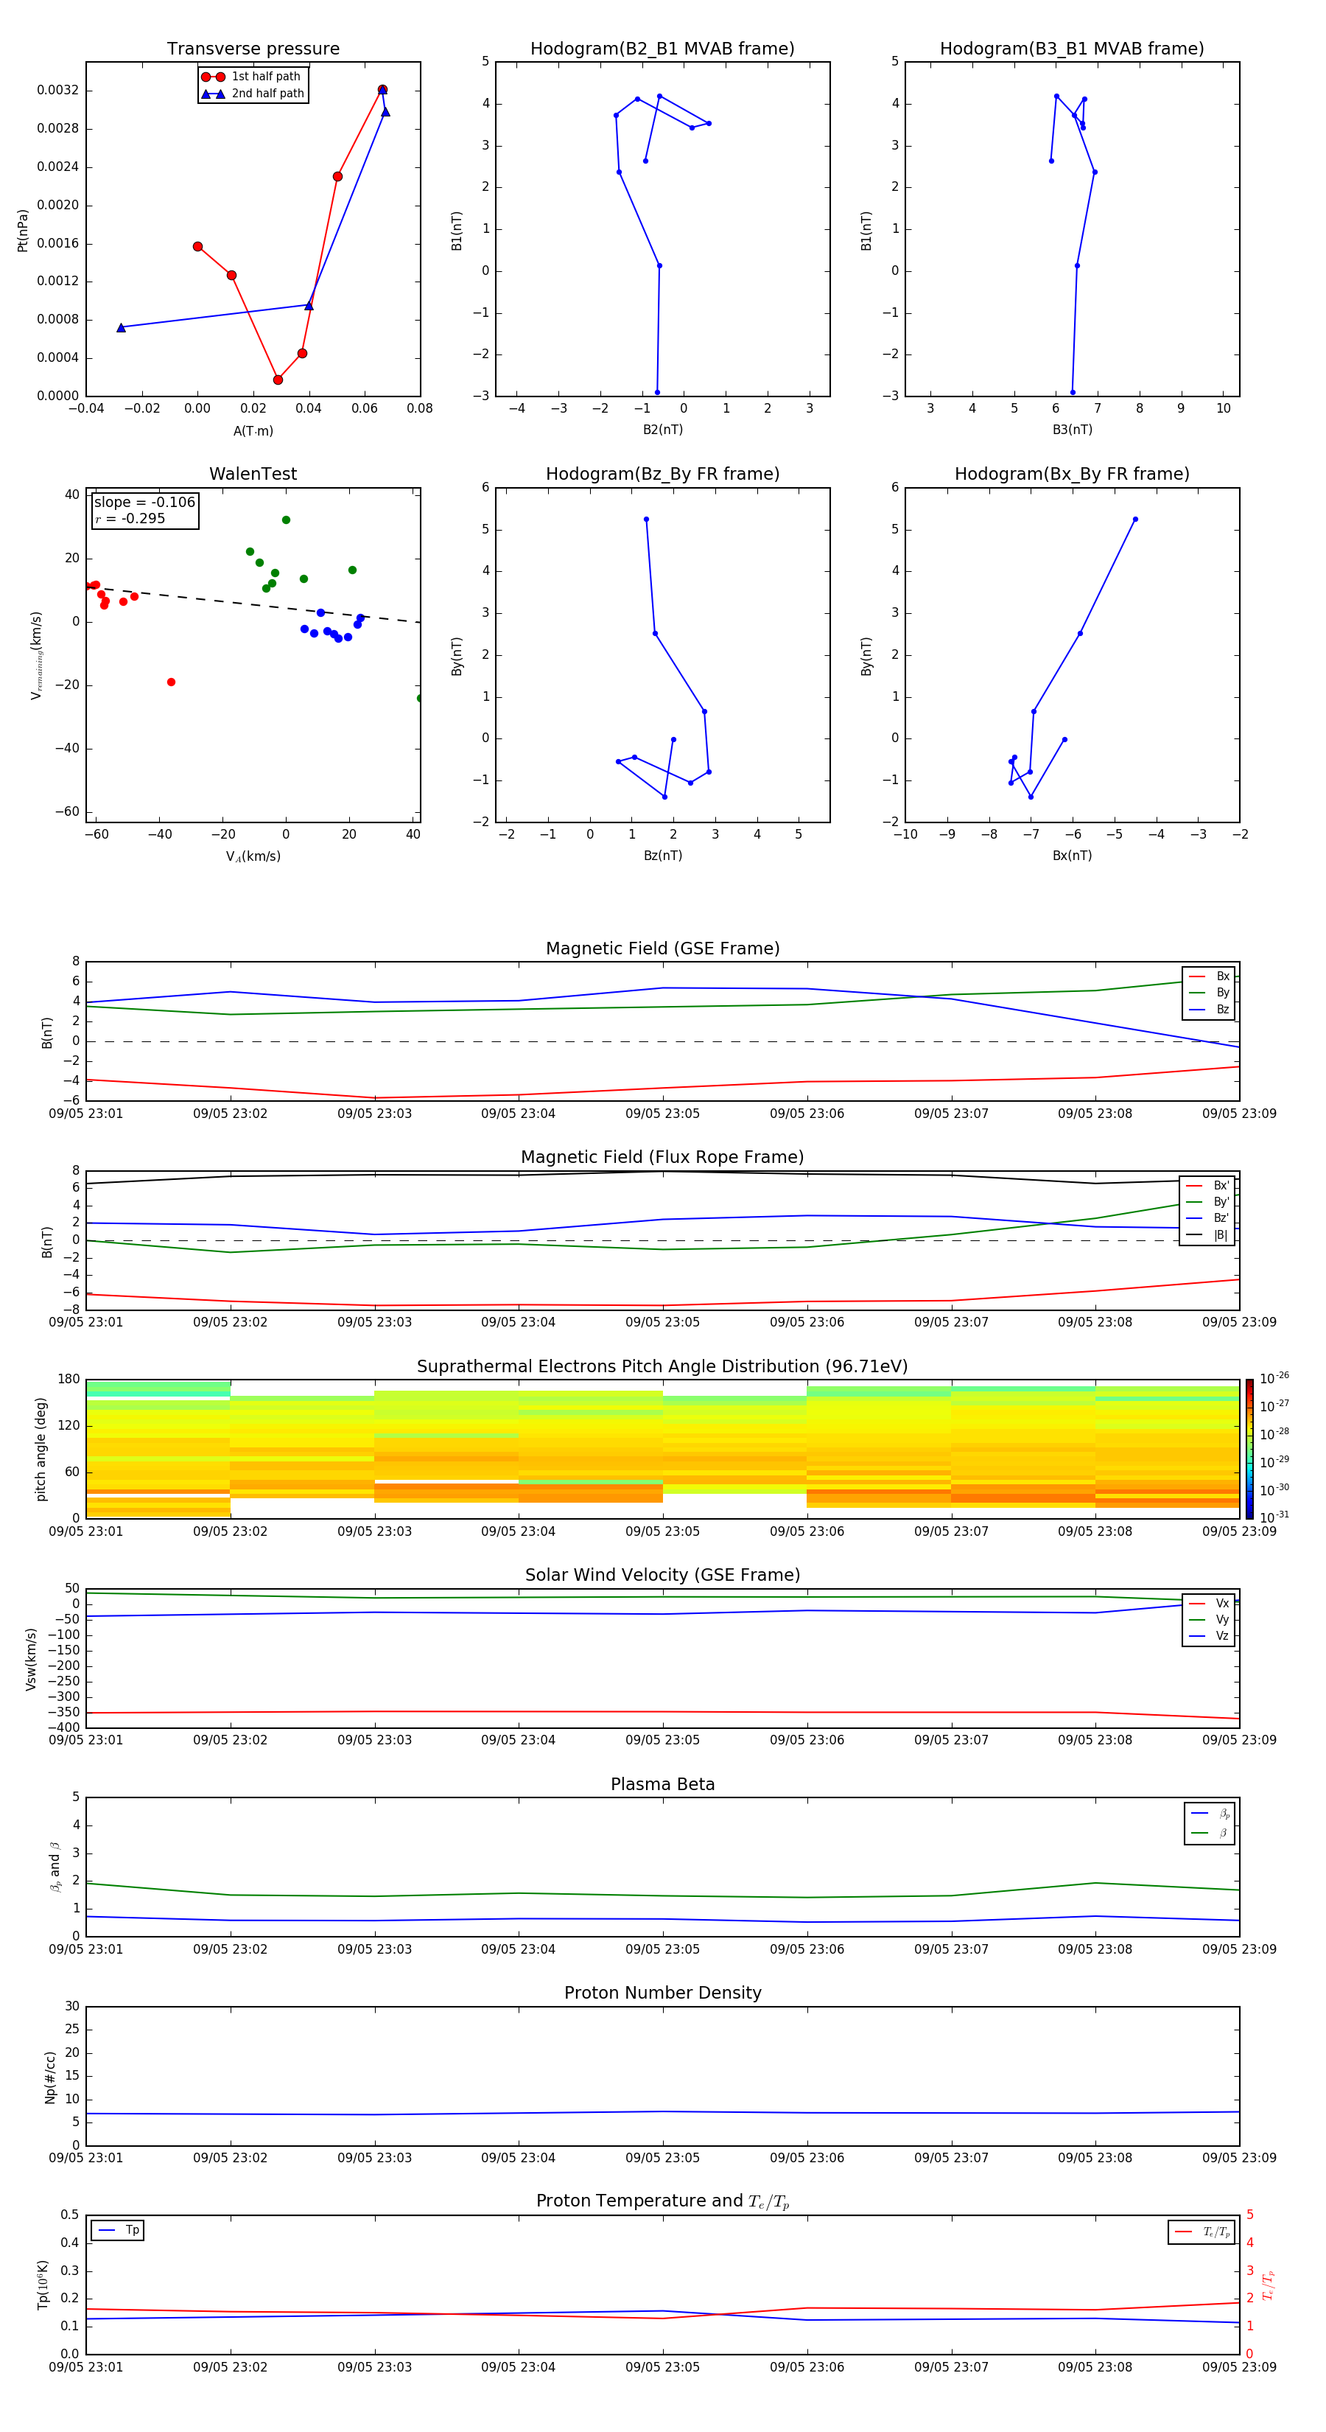Click the 'B3(nT)' x-axis label
1326x2432 pixels.
[1072, 430]
